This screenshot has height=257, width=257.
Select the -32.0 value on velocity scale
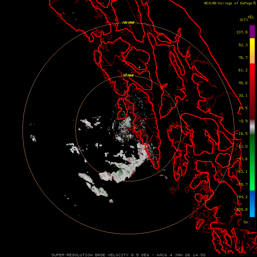click(242, 146)
